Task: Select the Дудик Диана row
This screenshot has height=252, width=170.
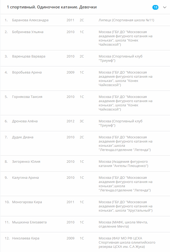Action: pyautogui.click(x=23, y=137)
